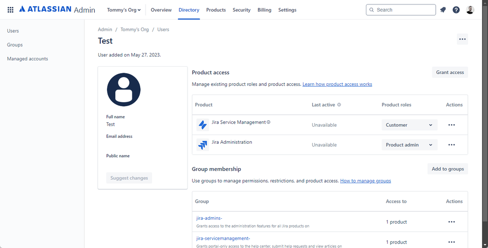Viewport: 488px width, 248px height.
Task: Click the Users breadcrumb link
Action: coord(163,30)
